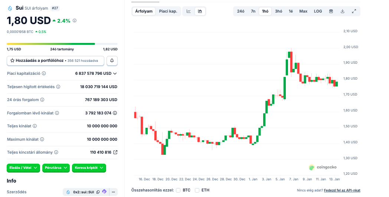This screenshot has height=197, width=389.
Task: Open the Eladás / Vétel dropdown
Action: (x=23, y=168)
